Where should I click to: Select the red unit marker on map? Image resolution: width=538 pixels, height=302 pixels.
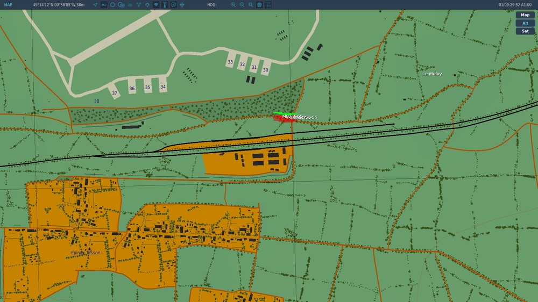pos(285,118)
